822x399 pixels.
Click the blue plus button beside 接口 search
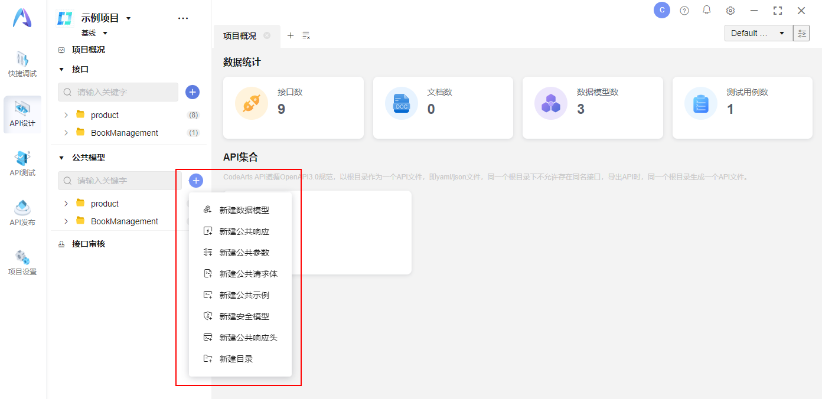[193, 92]
